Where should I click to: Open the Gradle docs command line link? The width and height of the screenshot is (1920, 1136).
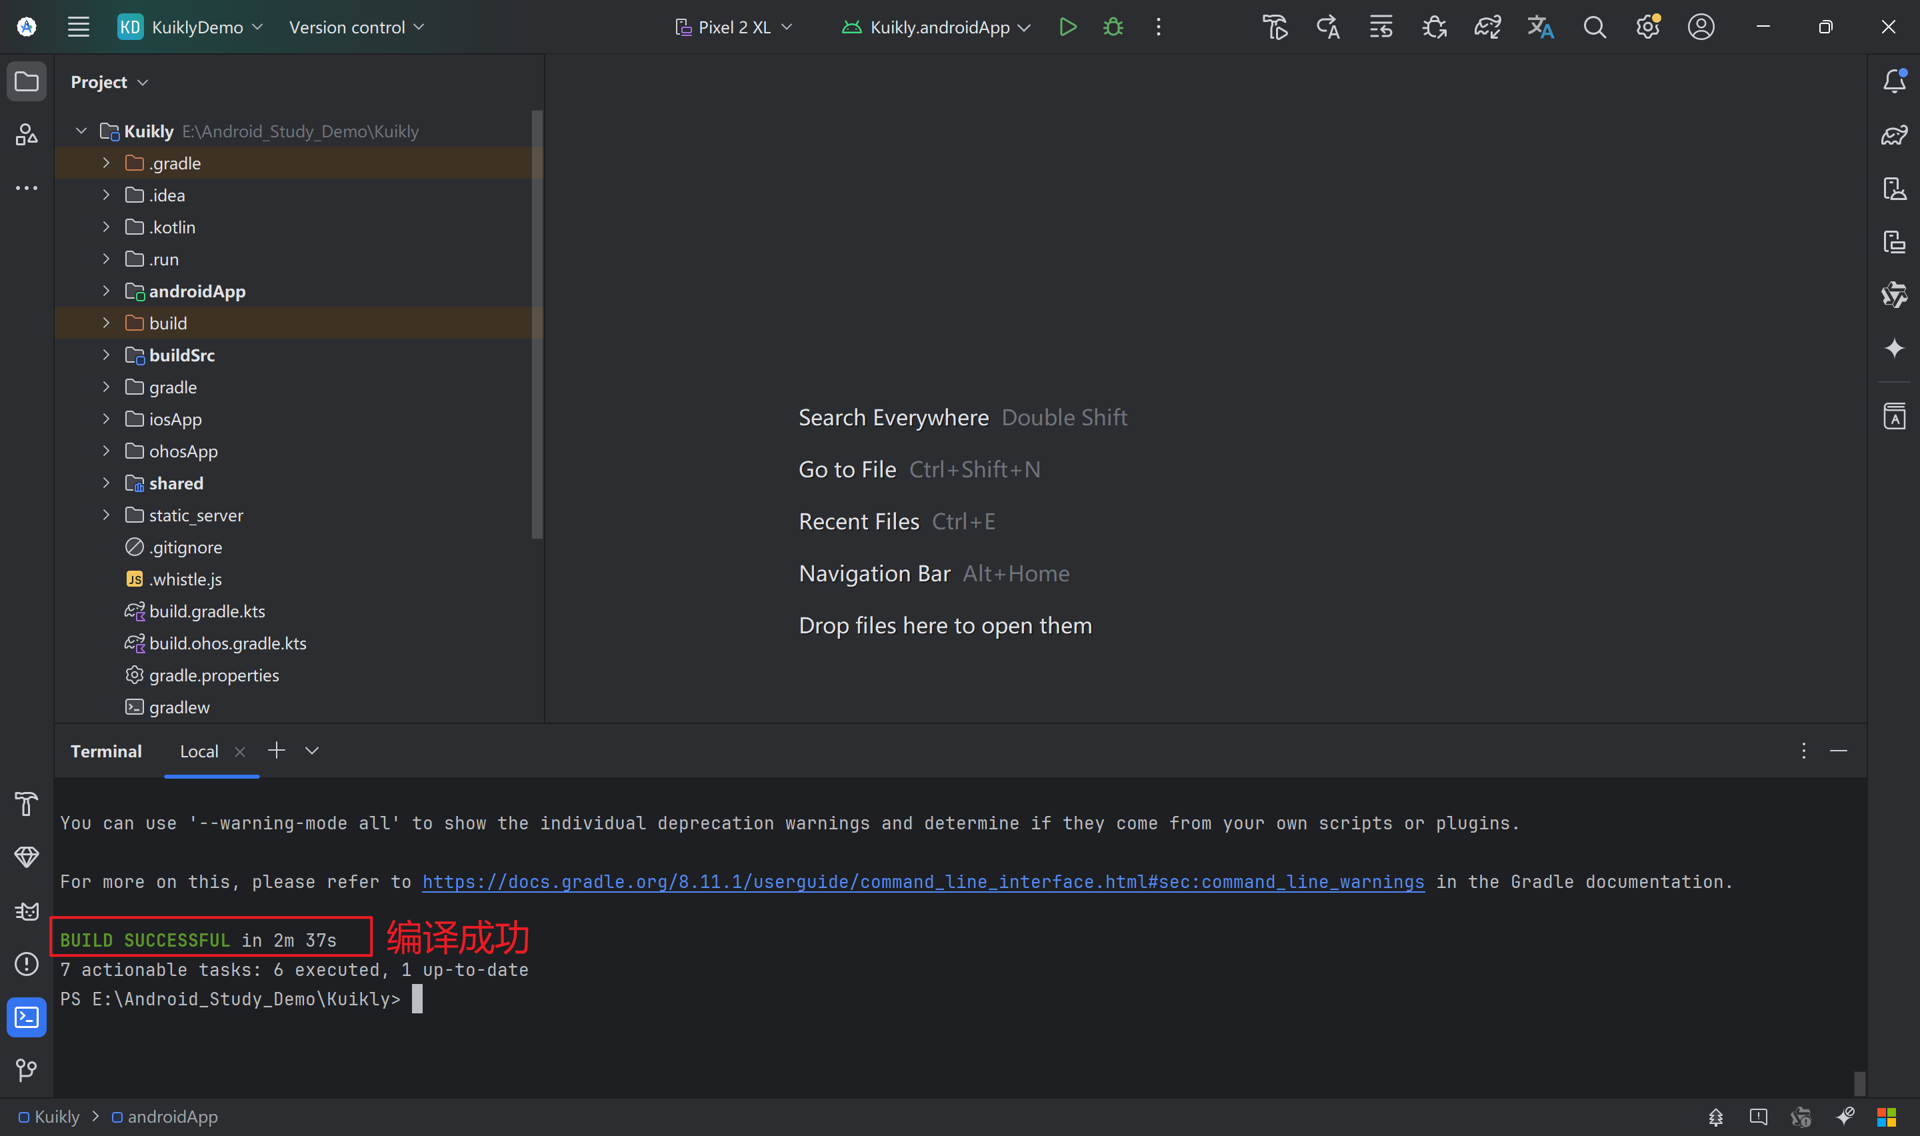coord(922,882)
